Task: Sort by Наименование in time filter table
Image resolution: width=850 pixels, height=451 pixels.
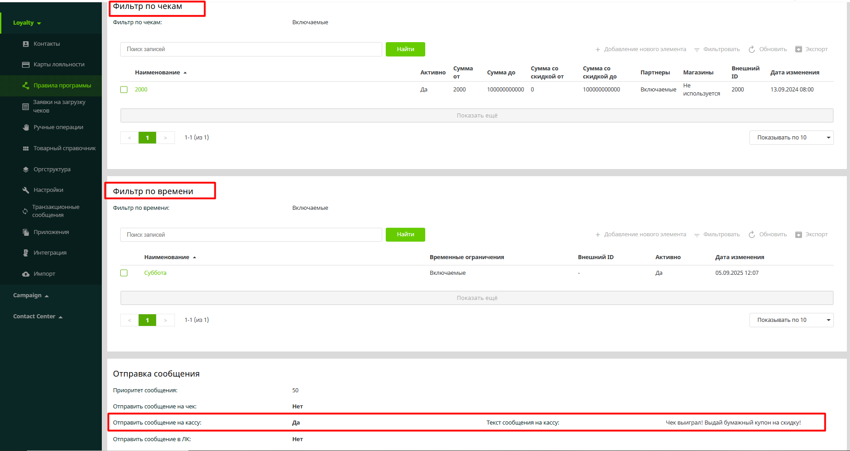Action: (167, 257)
